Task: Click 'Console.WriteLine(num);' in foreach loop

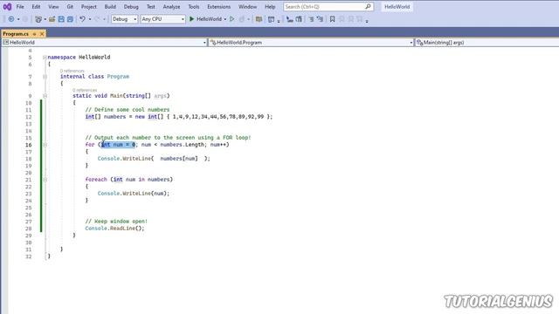Action: (134, 194)
